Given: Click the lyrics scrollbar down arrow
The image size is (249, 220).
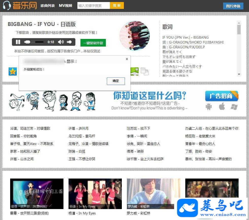Looking at the screenshot, I should [239, 74].
